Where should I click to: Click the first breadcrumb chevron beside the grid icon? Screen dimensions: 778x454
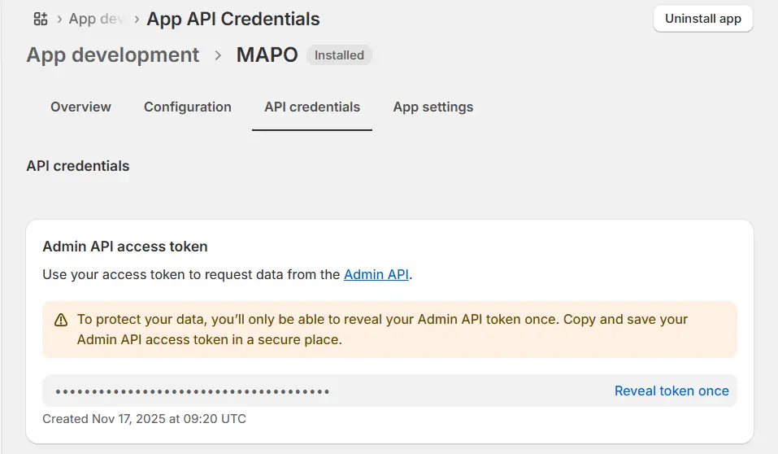[59, 19]
